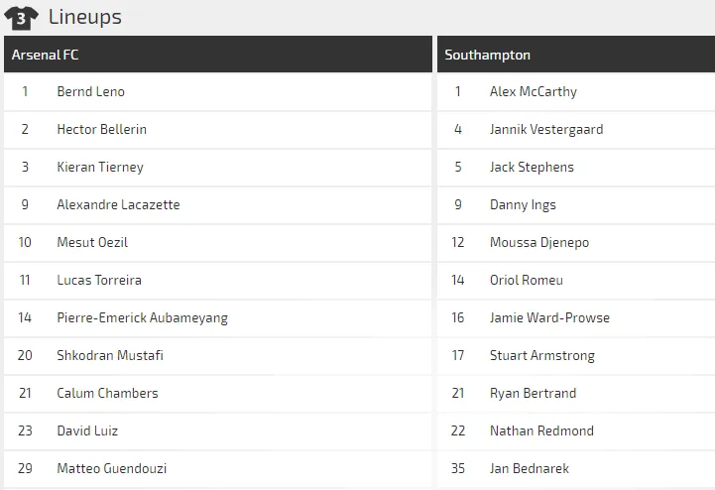Open David Luiz's player page

tap(87, 430)
